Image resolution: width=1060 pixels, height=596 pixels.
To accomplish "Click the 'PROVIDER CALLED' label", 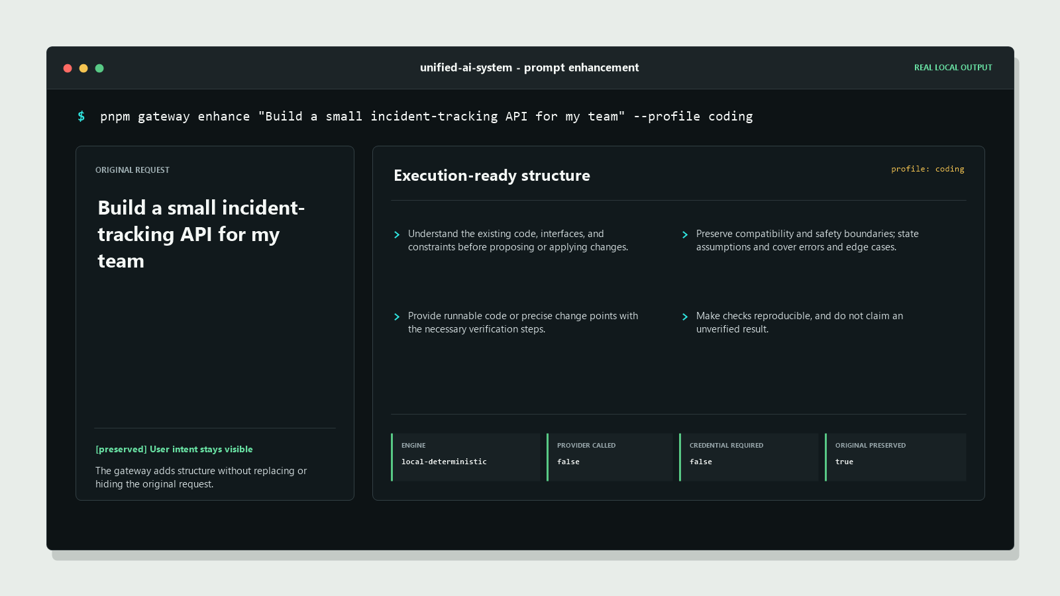I will click(x=586, y=446).
